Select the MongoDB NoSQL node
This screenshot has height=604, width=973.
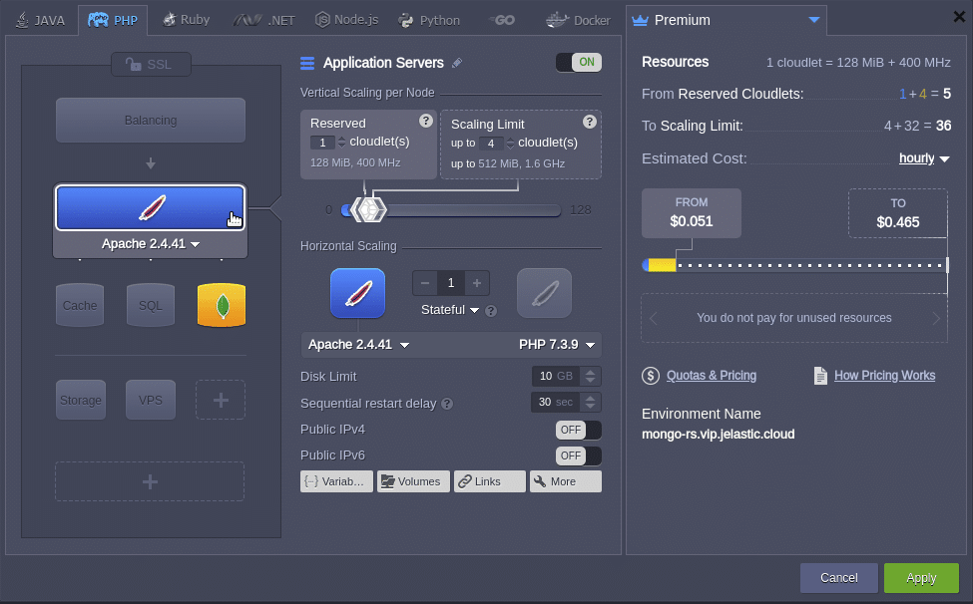(222, 305)
